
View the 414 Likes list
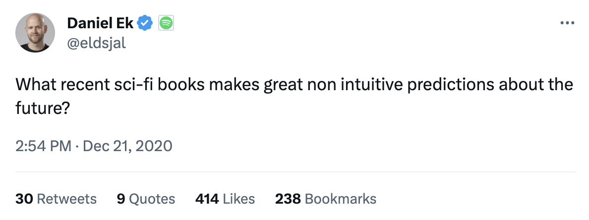click(225, 199)
